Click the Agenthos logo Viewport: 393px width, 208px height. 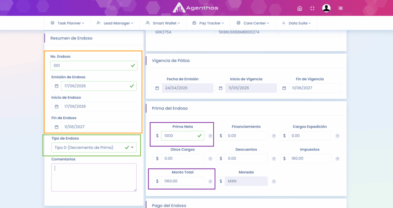coord(195,8)
